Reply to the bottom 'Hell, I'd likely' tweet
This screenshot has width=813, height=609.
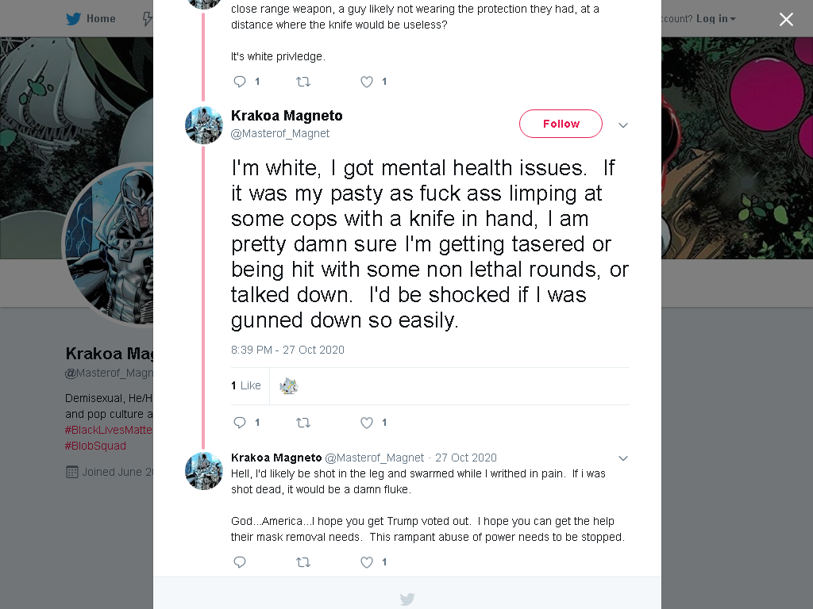point(240,562)
